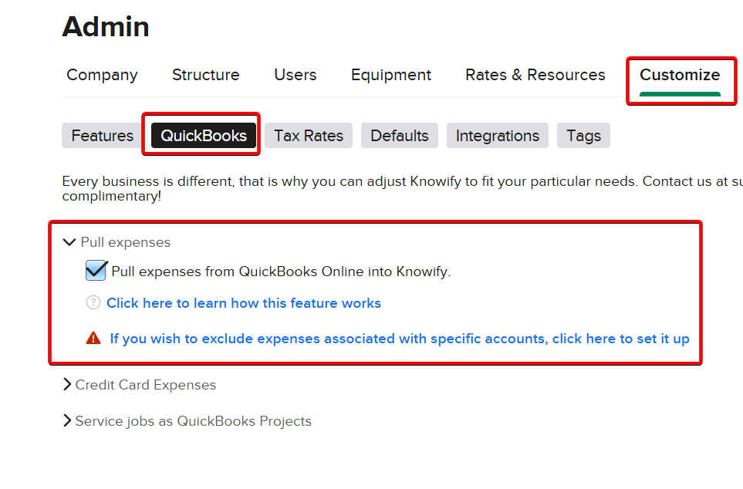This screenshot has height=489, width=743.
Task: Click the question mark help icon
Action: pyautogui.click(x=93, y=303)
